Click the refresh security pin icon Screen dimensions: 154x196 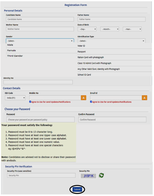point(101,176)
